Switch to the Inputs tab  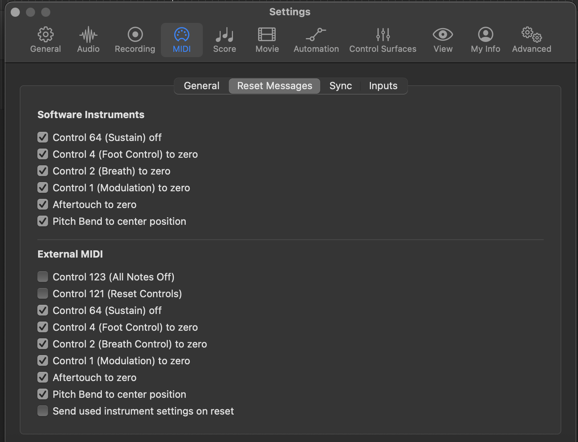383,86
